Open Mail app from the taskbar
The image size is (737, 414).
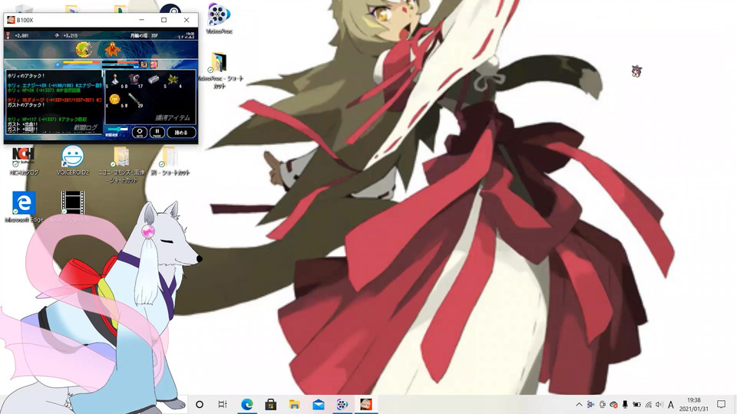pos(318,404)
